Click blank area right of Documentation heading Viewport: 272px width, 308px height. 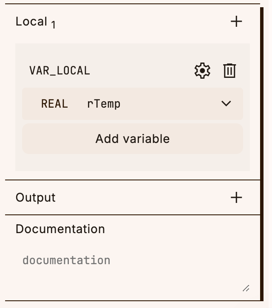[x=177, y=229]
